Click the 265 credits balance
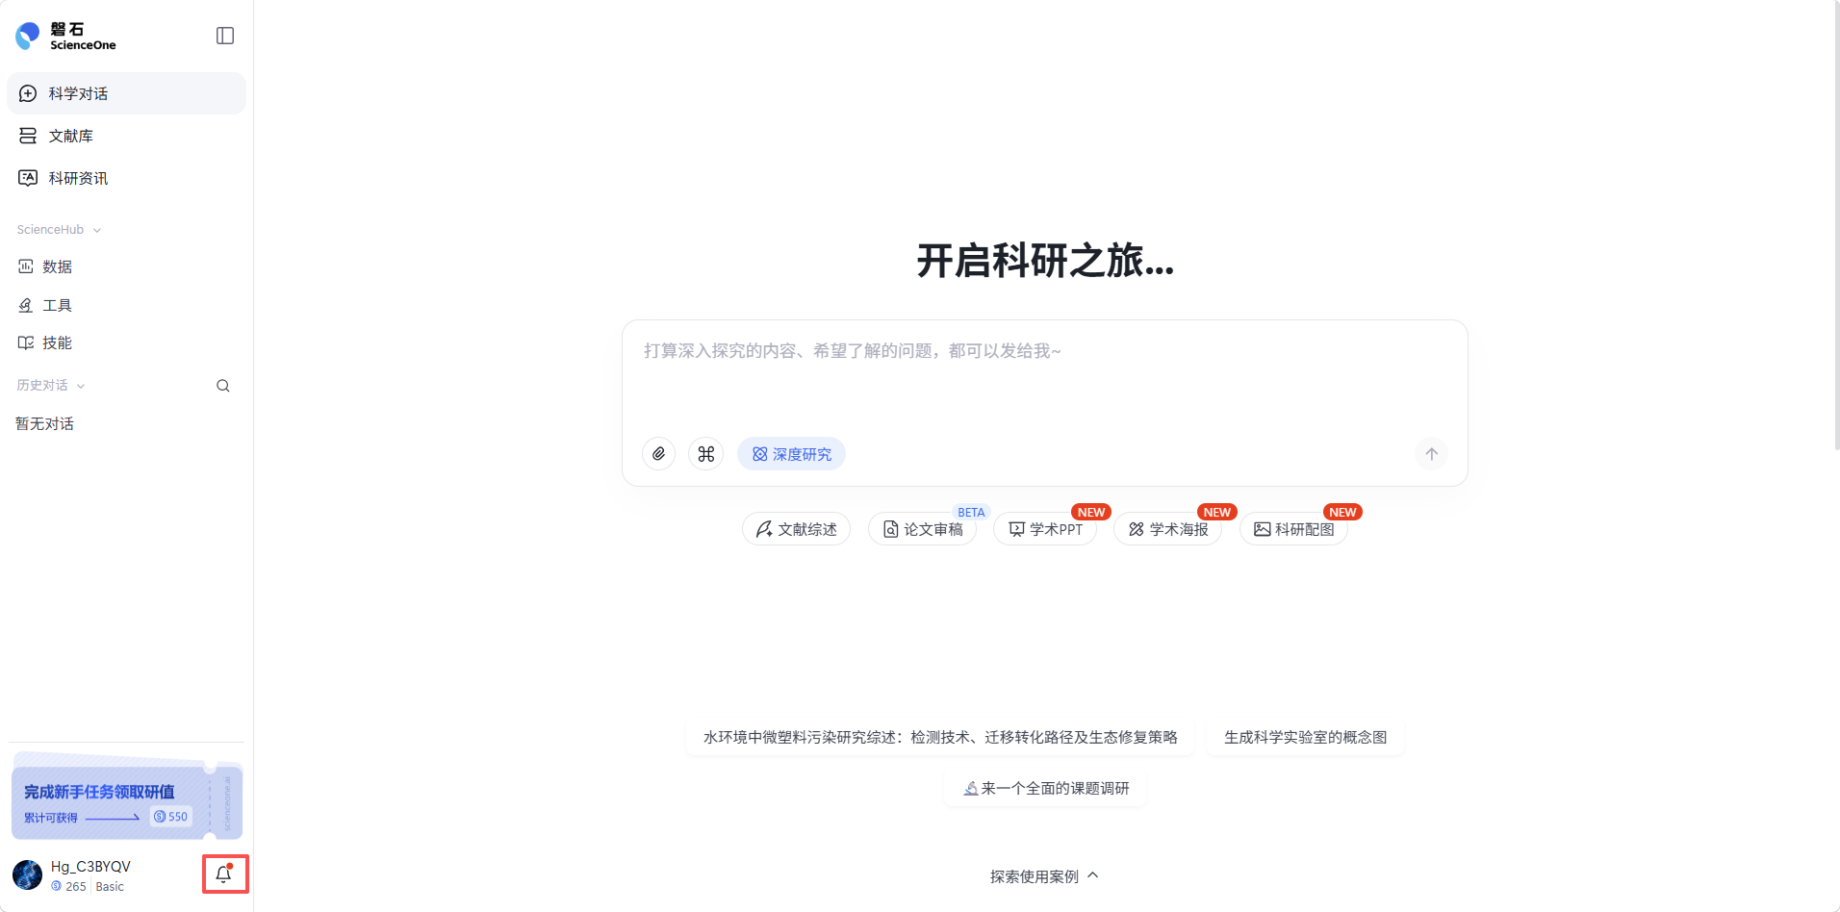This screenshot has width=1840, height=912. [x=69, y=887]
